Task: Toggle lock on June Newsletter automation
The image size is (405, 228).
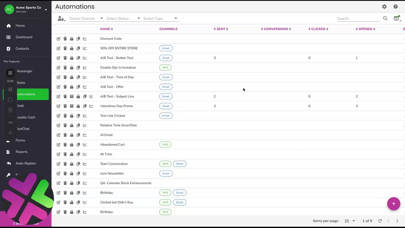Action: click(x=72, y=174)
